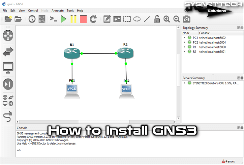The height and width of the screenshot is (165, 244).
Task: Insert a picture into the workspace
Action: click(x=117, y=19)
